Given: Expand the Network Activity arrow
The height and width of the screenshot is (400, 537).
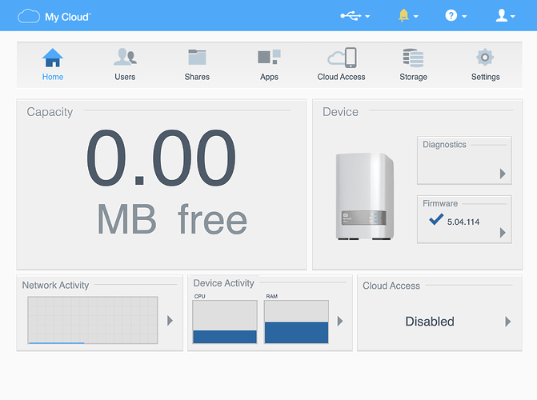Looking at the screenshot, I should (x=170, y=321).
